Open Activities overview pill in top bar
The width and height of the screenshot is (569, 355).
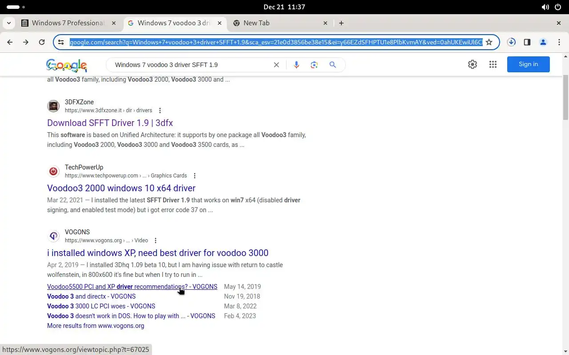pyautogui.click(x=16, y=7)
